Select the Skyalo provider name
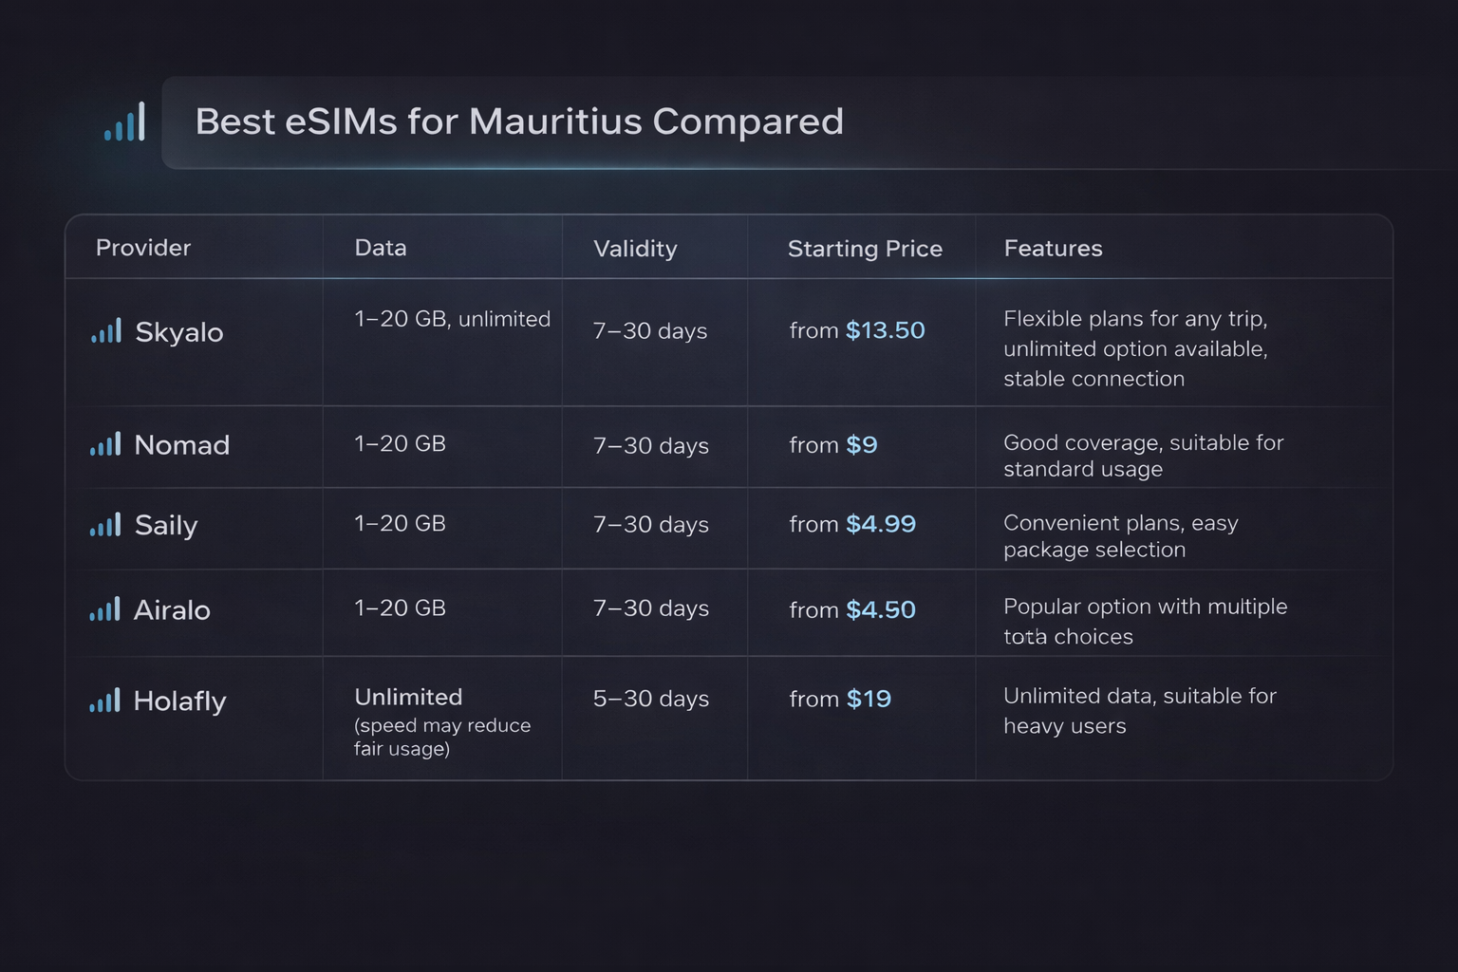Image resolution: width=1458 pixels, height=972 pixels. [178, 331]
